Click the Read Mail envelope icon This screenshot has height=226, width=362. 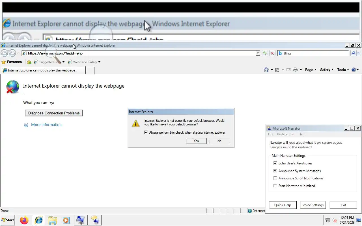pyautogui.click(x=288, y=70)
